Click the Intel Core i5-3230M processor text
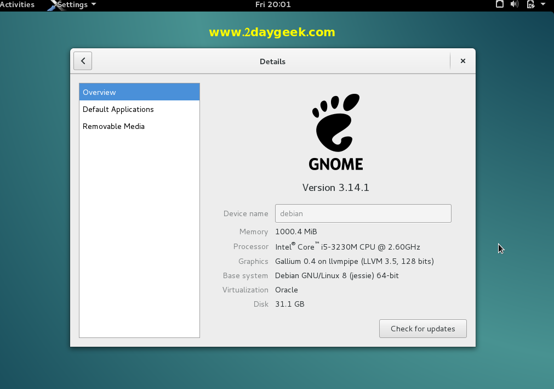 (x=347, y=246)
